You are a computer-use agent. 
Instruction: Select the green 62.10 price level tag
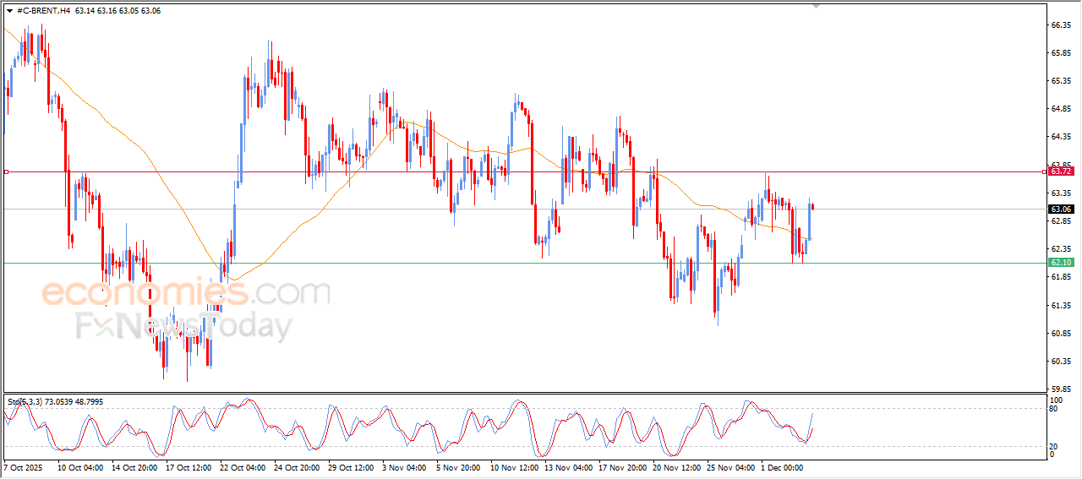click(x=1061, y=263)
